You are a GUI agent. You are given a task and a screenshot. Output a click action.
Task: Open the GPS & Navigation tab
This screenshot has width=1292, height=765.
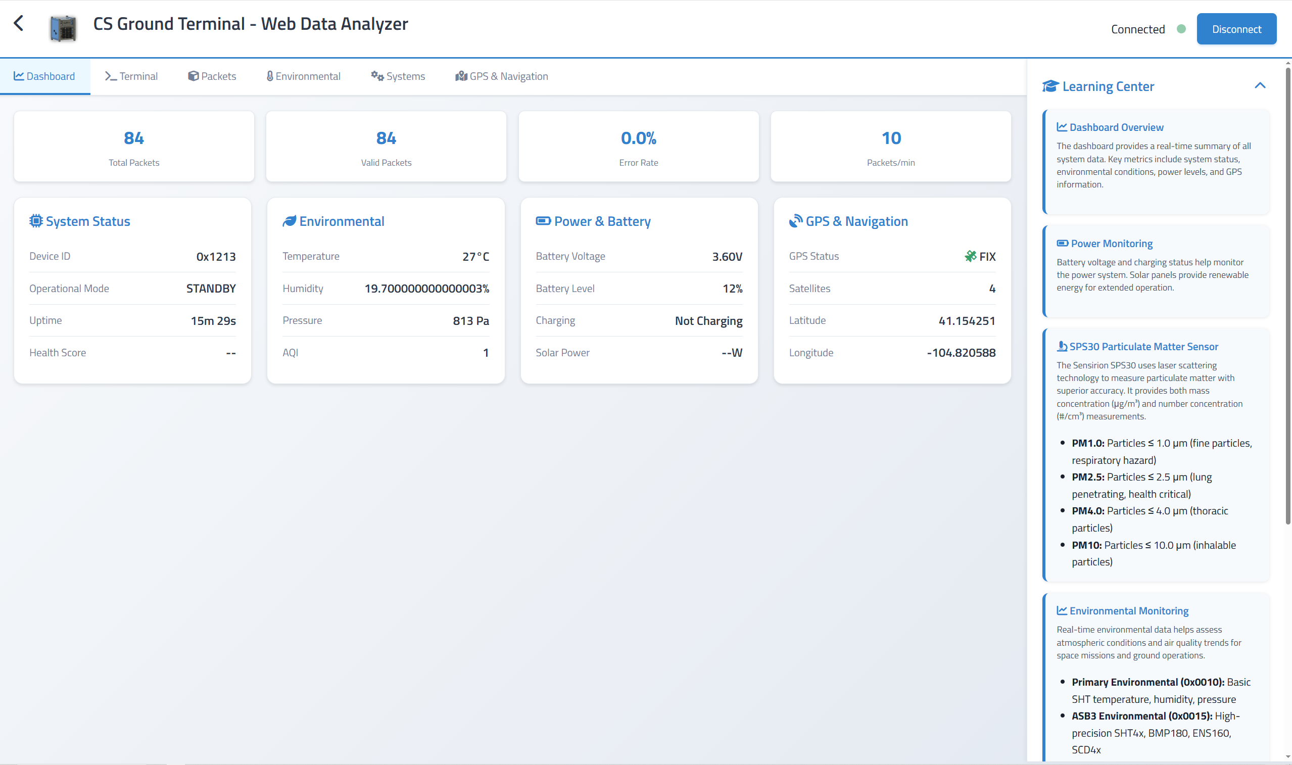(x=501, y=76)
